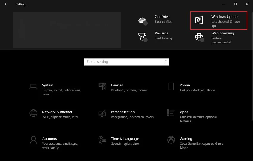Click the Phone icon
This screenshot has width=253, height=161.
pos(171,86)
